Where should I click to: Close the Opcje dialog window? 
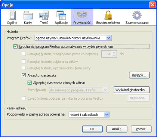tap(152, 5)
